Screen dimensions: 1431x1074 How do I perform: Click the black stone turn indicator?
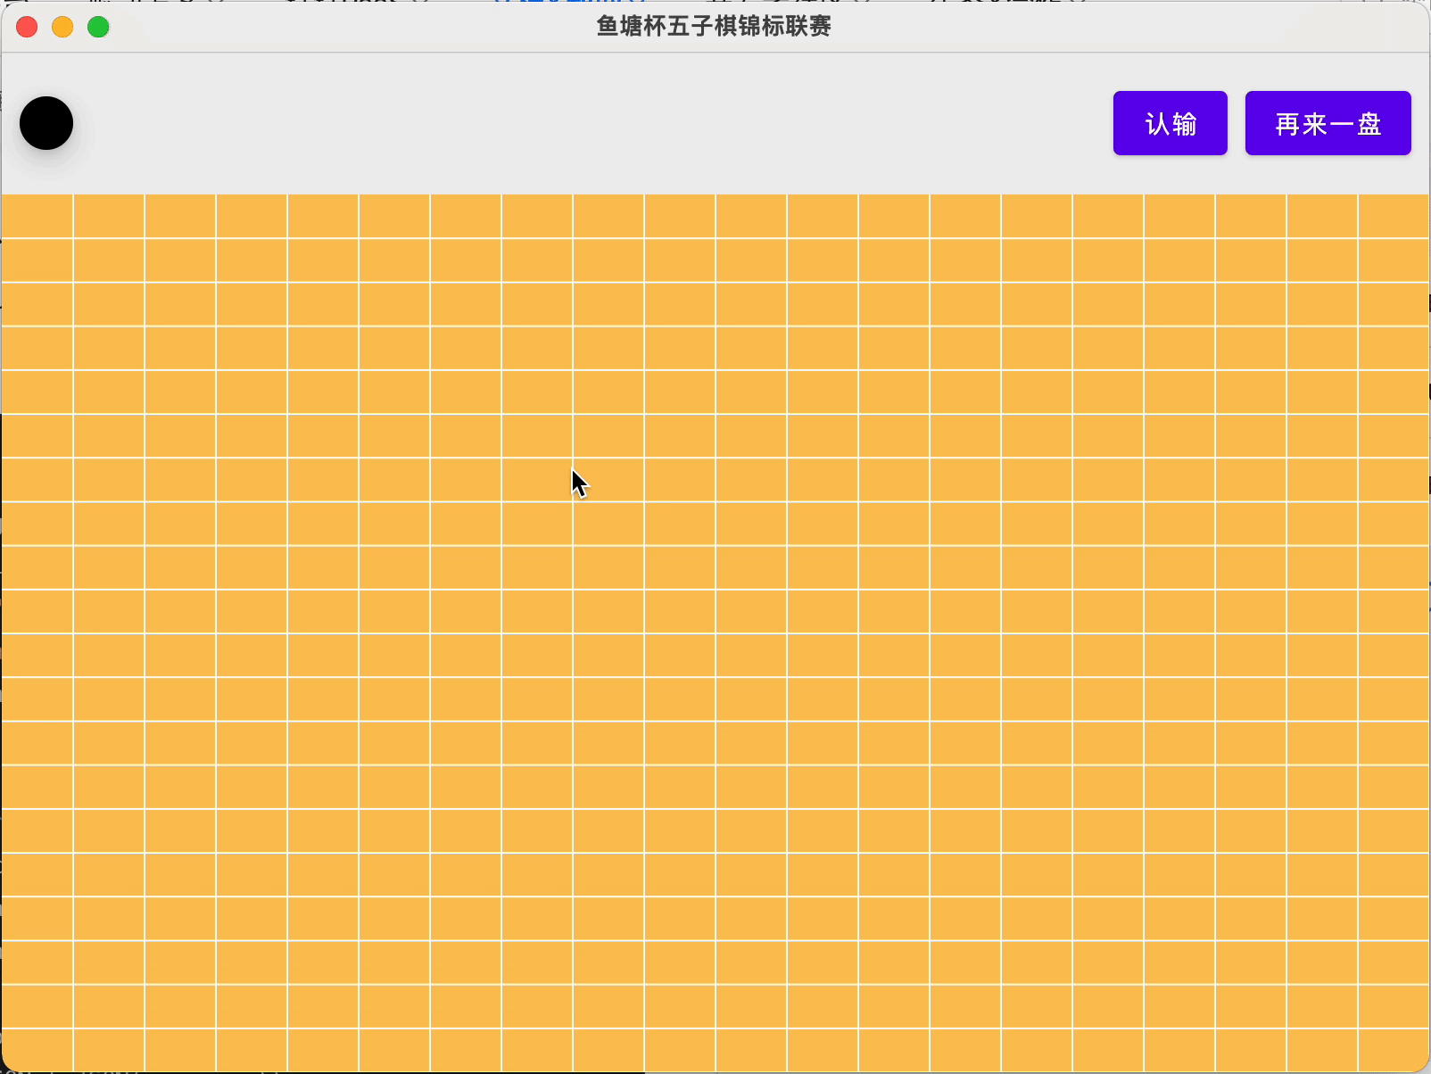click(x=45, y=123)
